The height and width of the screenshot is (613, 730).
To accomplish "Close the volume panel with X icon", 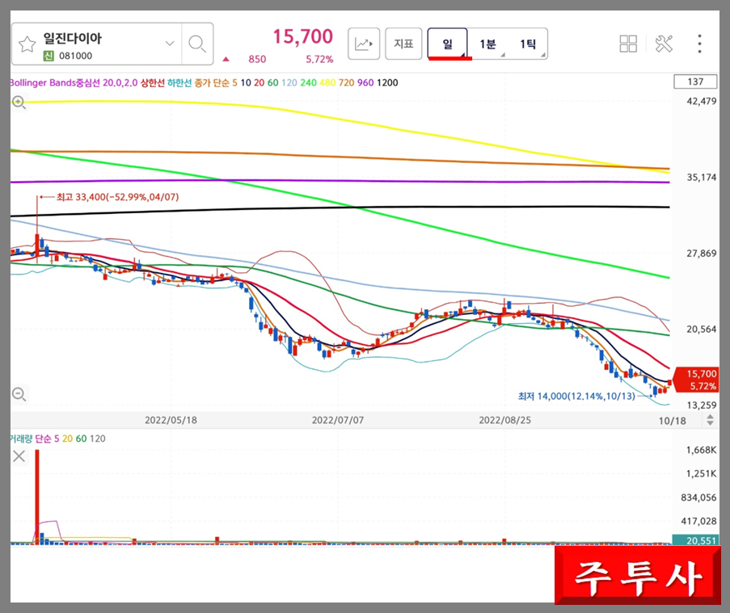I will click(19, 456).
